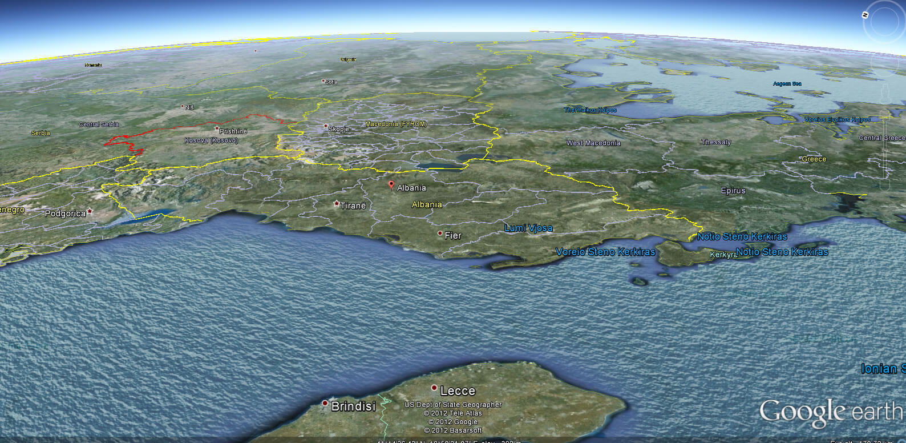Image resolution: width=906 pixels, height=443 pixels.
Task: Click the Sofia city marker
Action: [323, 81]
